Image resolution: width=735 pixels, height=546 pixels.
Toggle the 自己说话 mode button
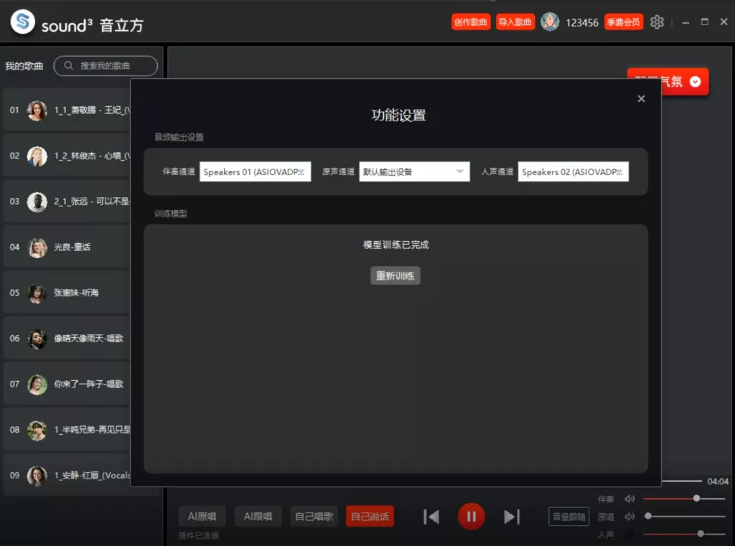[x=370, y=517]
